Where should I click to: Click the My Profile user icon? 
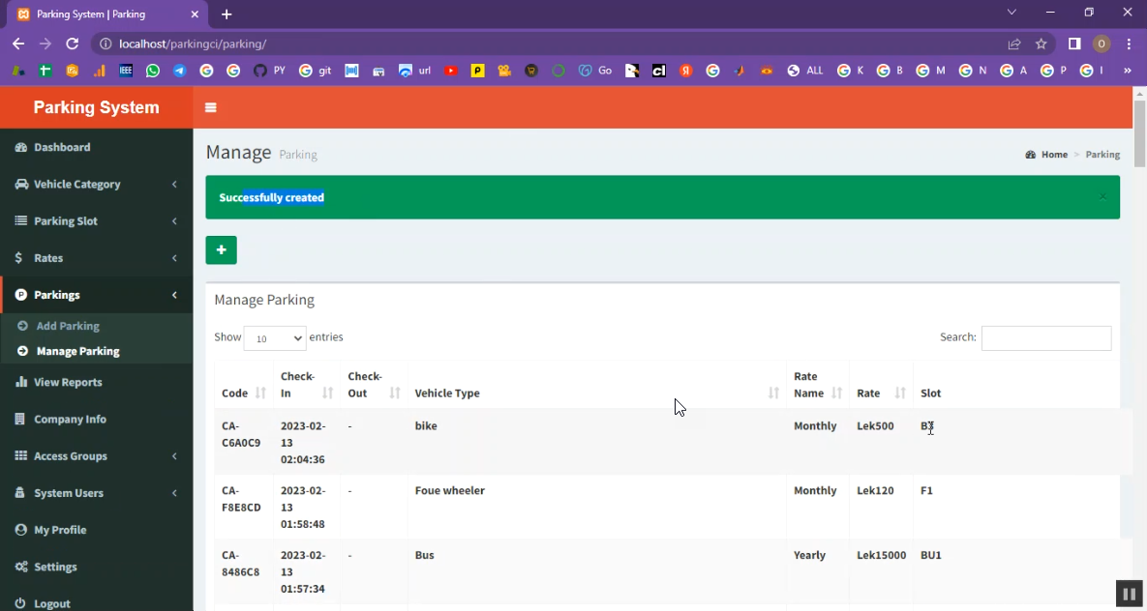coord(20,530)
